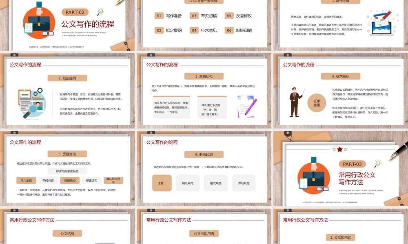Viewport: 408px width, 244px height.
Task: Click the '修改后的文稿经领导签发' sentence
Action: pos(199,167)
